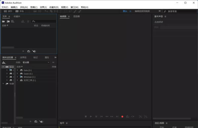Viewport: 198px width, 128px height.
Task: Open the 效果(S) menu
Action: 43,7
